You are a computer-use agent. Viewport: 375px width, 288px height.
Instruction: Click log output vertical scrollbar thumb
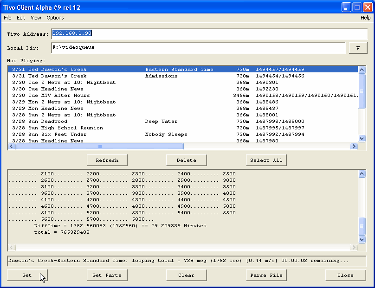362,226
